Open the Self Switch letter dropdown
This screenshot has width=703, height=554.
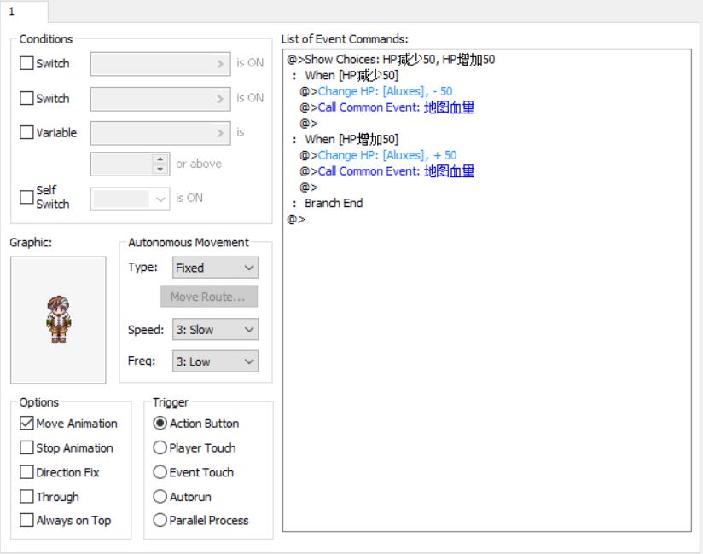click(130, 199)
